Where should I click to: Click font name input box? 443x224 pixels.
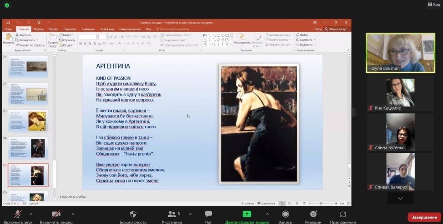[87, 37]
